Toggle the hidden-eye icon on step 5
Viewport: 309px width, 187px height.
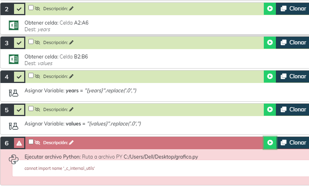(38, 109)
